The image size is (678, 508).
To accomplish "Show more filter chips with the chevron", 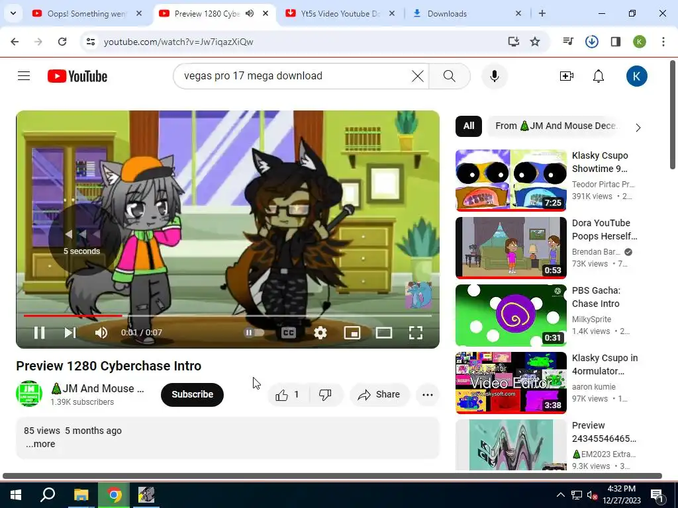I will [x=638, y=128].
